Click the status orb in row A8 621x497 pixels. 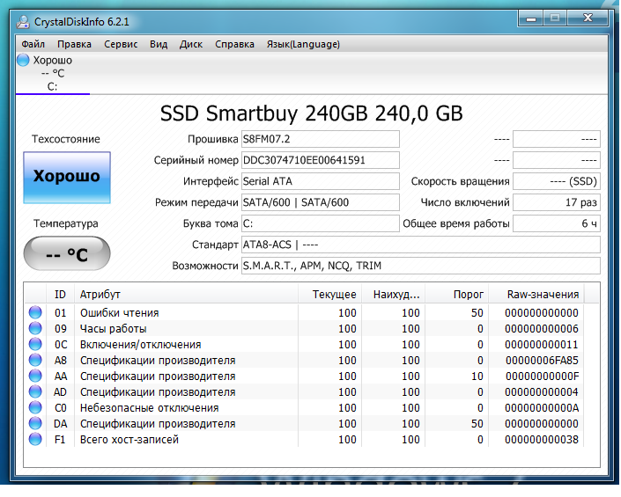click(x=35, y=360)
